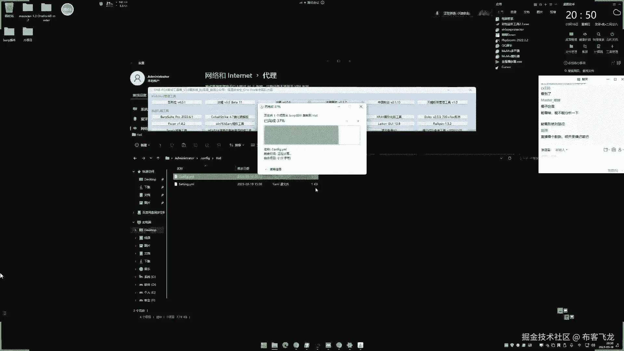The image size is (624, 351).
Task: Click the copy progress bar
Action: (x=312, y=135)
